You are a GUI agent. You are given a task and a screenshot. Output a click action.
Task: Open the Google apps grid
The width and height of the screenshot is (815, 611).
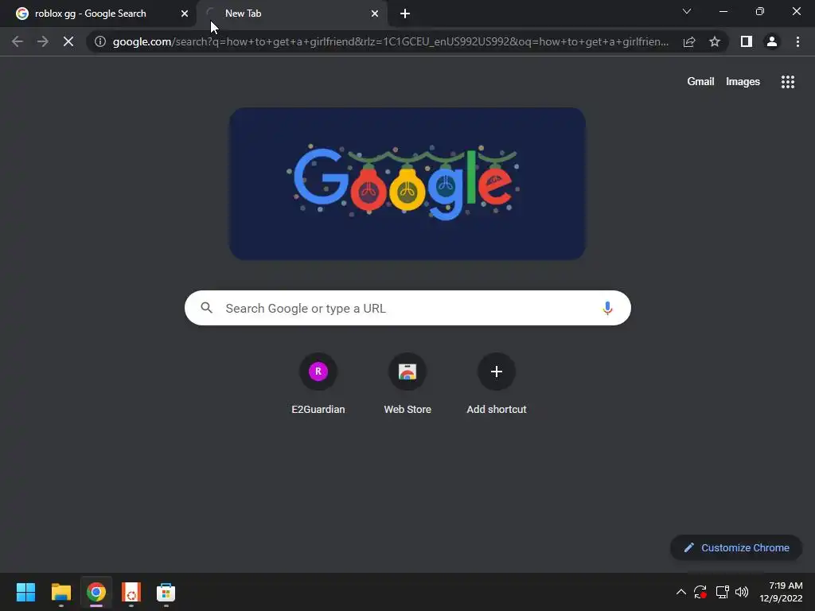click(x=788, y=82)
